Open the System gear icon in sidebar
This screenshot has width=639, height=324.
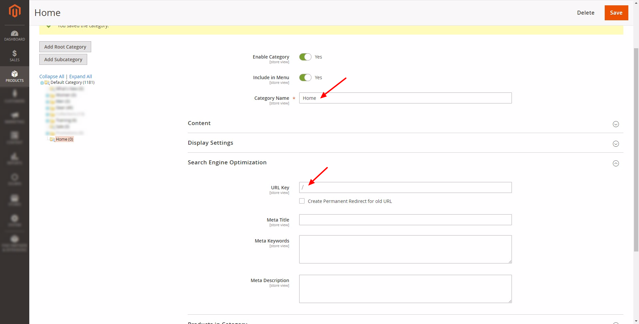point(14,218)
